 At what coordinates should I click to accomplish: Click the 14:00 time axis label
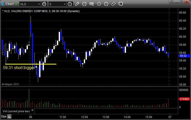click(x=127, y=117)
